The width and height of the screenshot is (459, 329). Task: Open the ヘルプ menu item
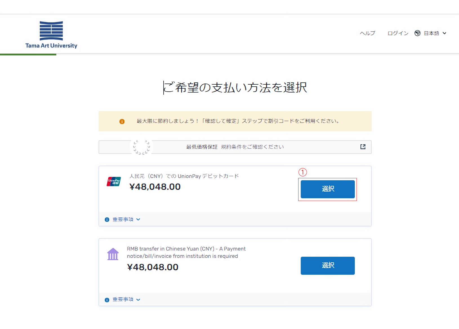pos(367,33)
